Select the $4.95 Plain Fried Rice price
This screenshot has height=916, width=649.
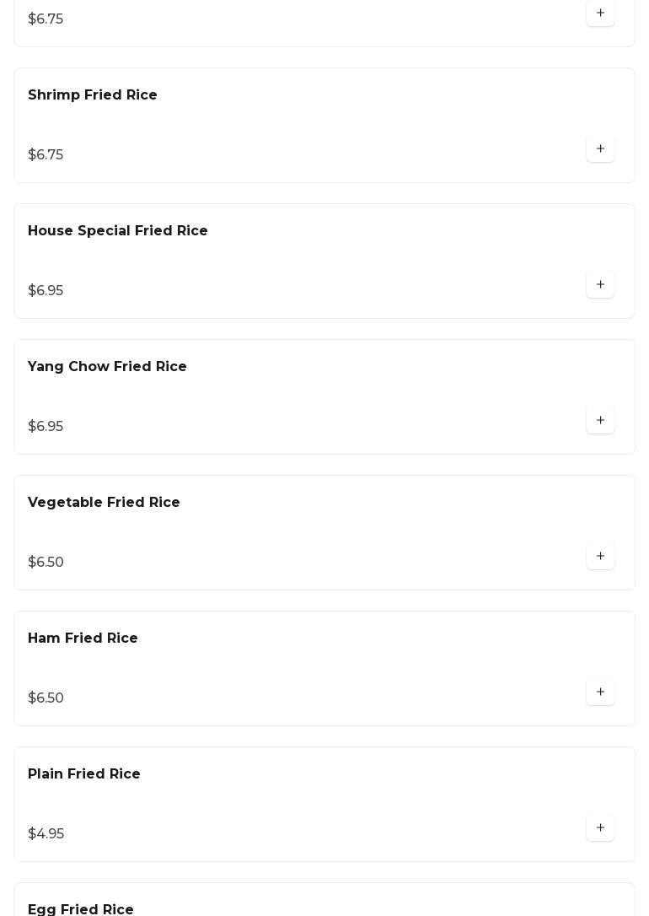pos(46,834)
